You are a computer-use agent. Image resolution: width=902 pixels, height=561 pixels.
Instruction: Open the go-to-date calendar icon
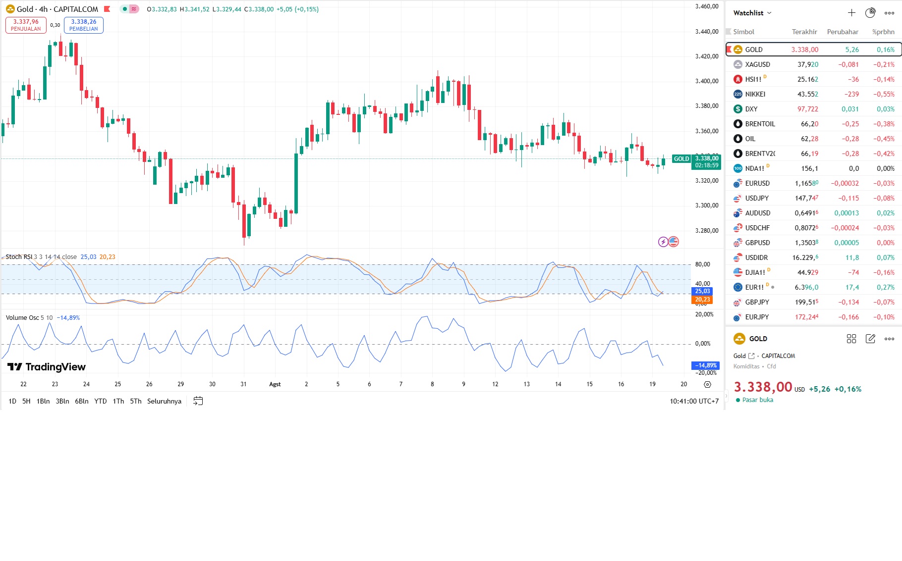point(198,401)
